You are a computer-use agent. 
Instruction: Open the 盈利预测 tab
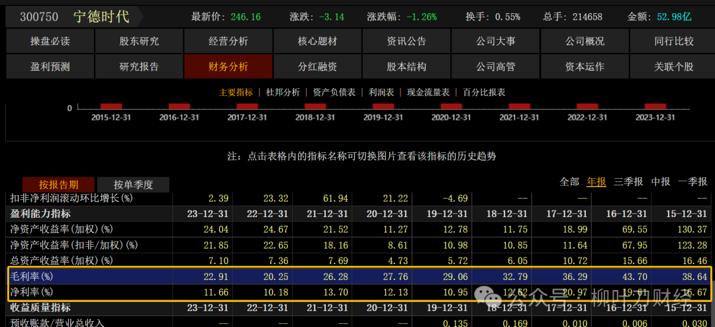pos(50,67)
